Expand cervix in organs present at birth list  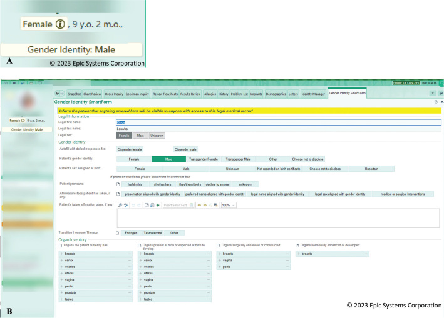(x=140, y=260)
